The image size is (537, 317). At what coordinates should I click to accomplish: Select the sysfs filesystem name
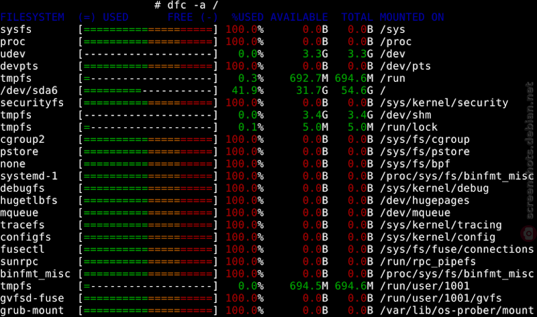(16, 29)
